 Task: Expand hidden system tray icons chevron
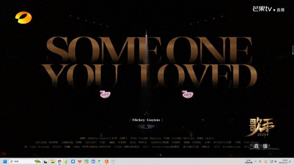[256, 161]
